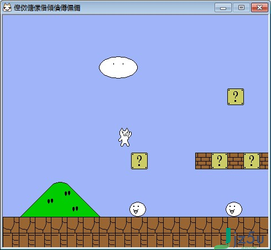Click the white cat character in mid-air
This screenshot has height=250, width=271.
click(125, 137)
